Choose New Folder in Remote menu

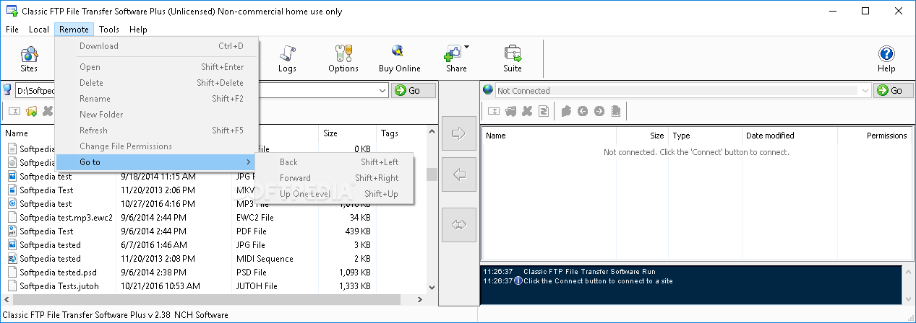(x=157, y=115)
